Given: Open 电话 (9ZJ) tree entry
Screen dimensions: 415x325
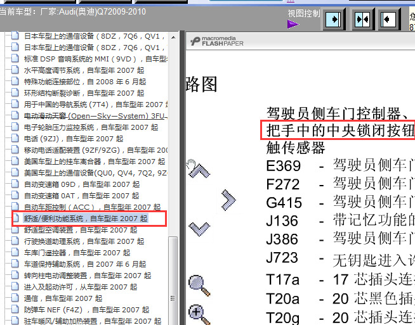Looking at the screenshot, I should tap(74, 139).
